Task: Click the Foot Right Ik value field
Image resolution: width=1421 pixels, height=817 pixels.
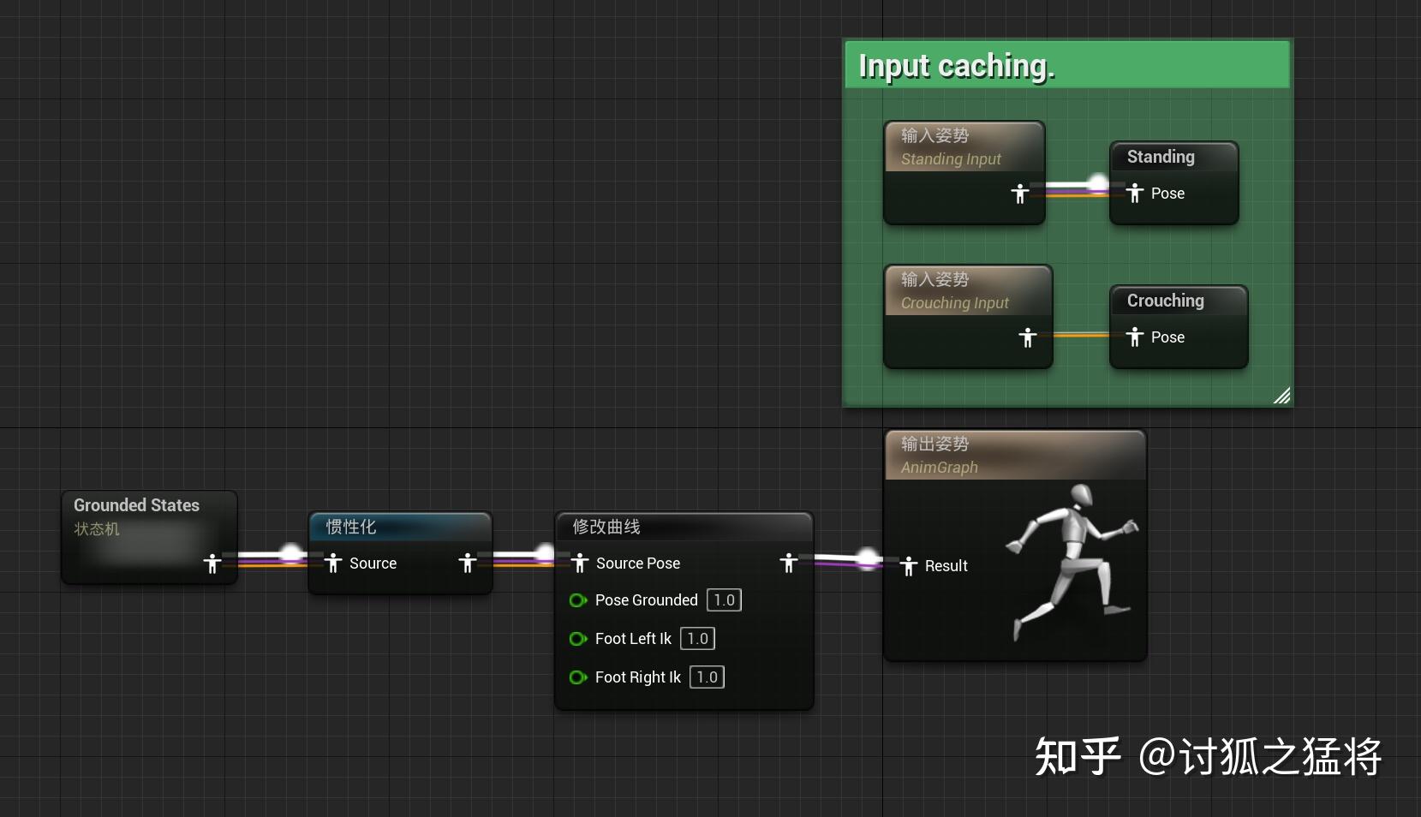Action: coord(707,677)
